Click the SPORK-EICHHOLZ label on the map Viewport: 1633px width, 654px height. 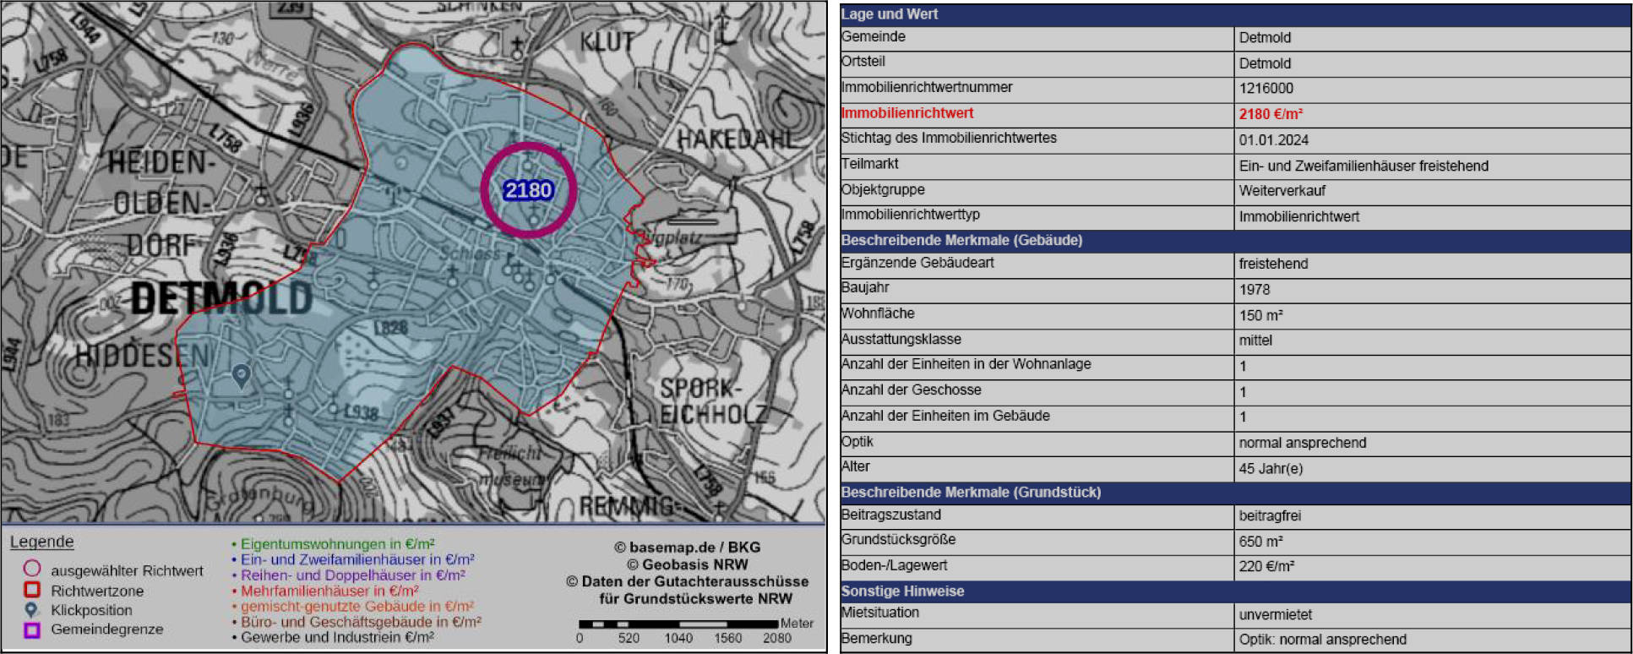pos(712,401)
